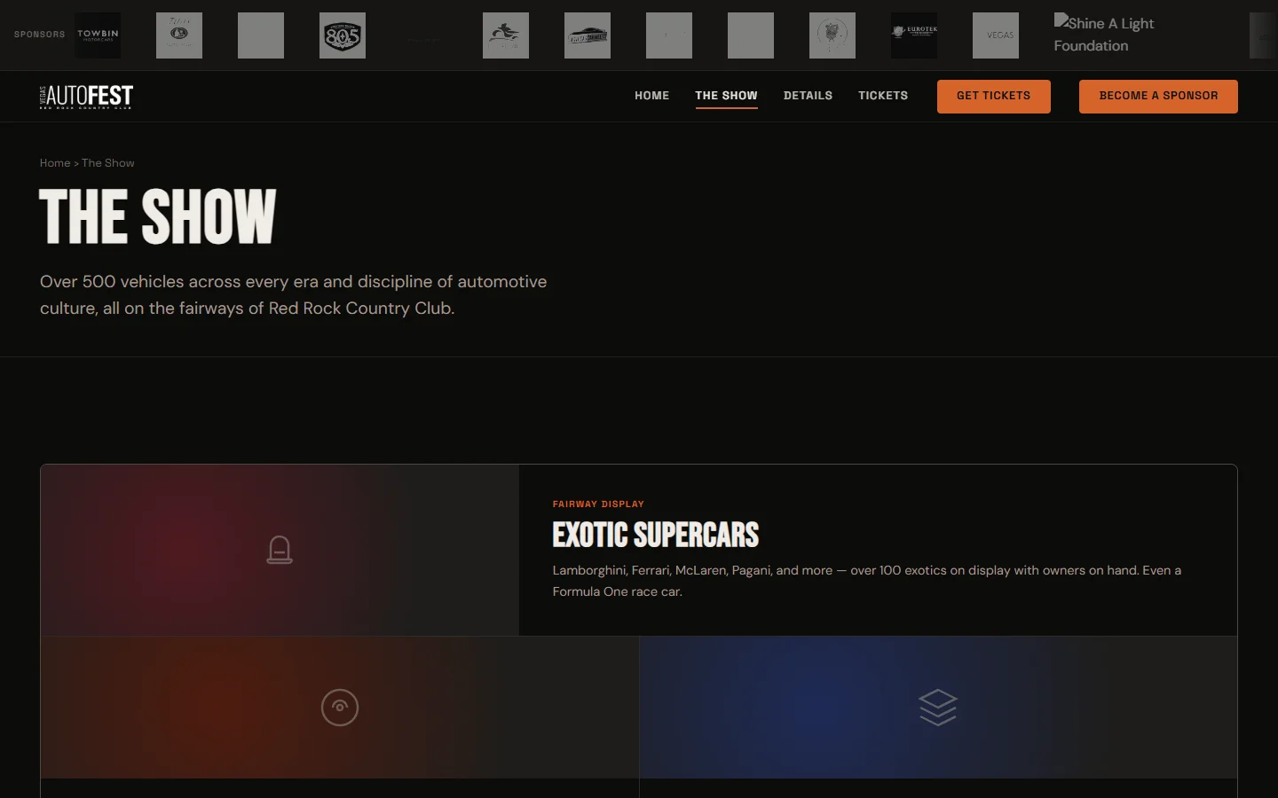1278x798 pixels.
Task: Go to the Home nav item
Action: (x=651, y=96)
